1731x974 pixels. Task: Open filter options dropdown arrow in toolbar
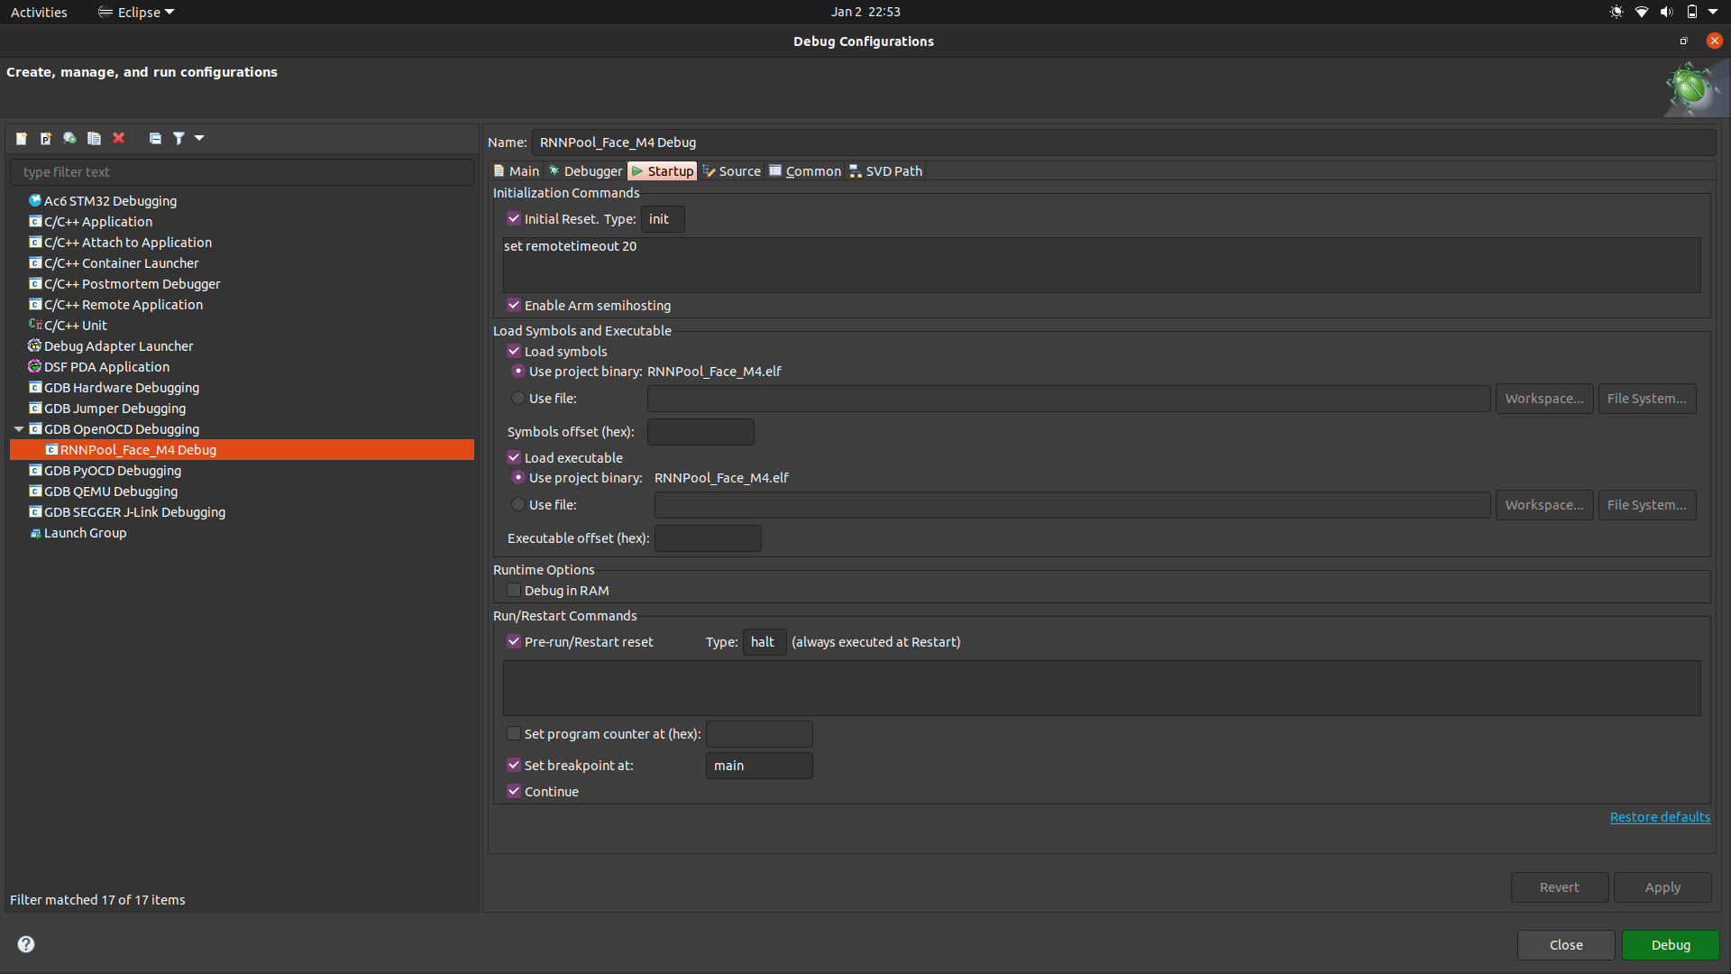pyautogui.click(x=199, y=138)
